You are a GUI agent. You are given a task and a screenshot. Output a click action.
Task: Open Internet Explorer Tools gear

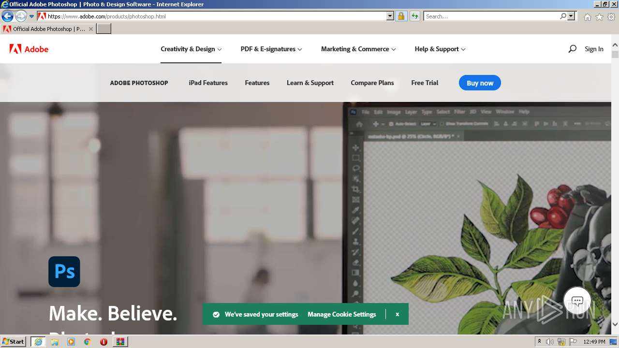point(611,16)
